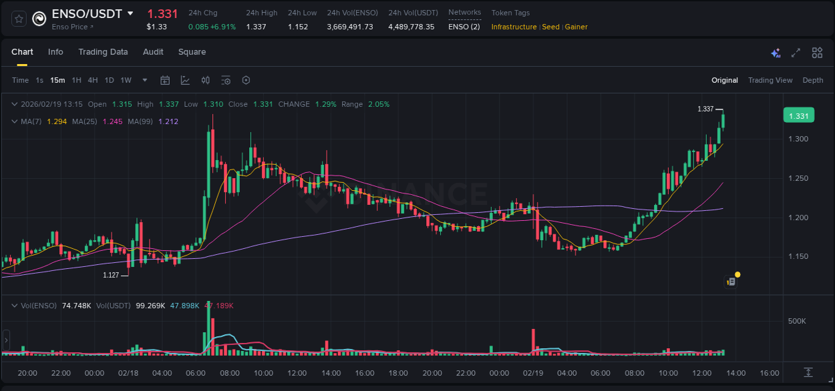Screen dimensions: 835x391
Task: Expand chart to fullscreen with diagonal arrows icon
Action: pyautogui.click(x=796, y=52)
